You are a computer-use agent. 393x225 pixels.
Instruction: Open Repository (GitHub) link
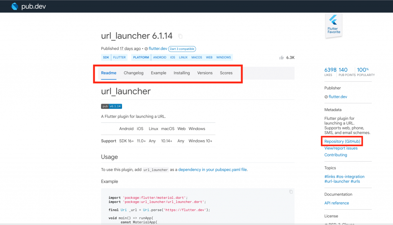[342, 141]
